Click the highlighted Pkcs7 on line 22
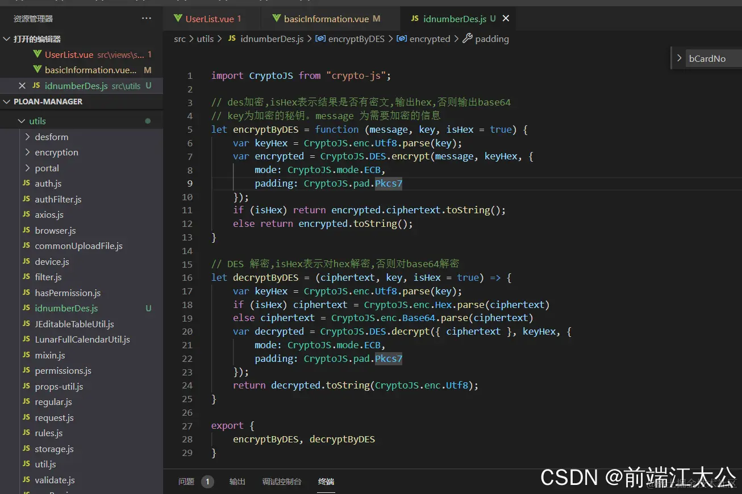Screen dimensions: 742x494 (389, 358)
